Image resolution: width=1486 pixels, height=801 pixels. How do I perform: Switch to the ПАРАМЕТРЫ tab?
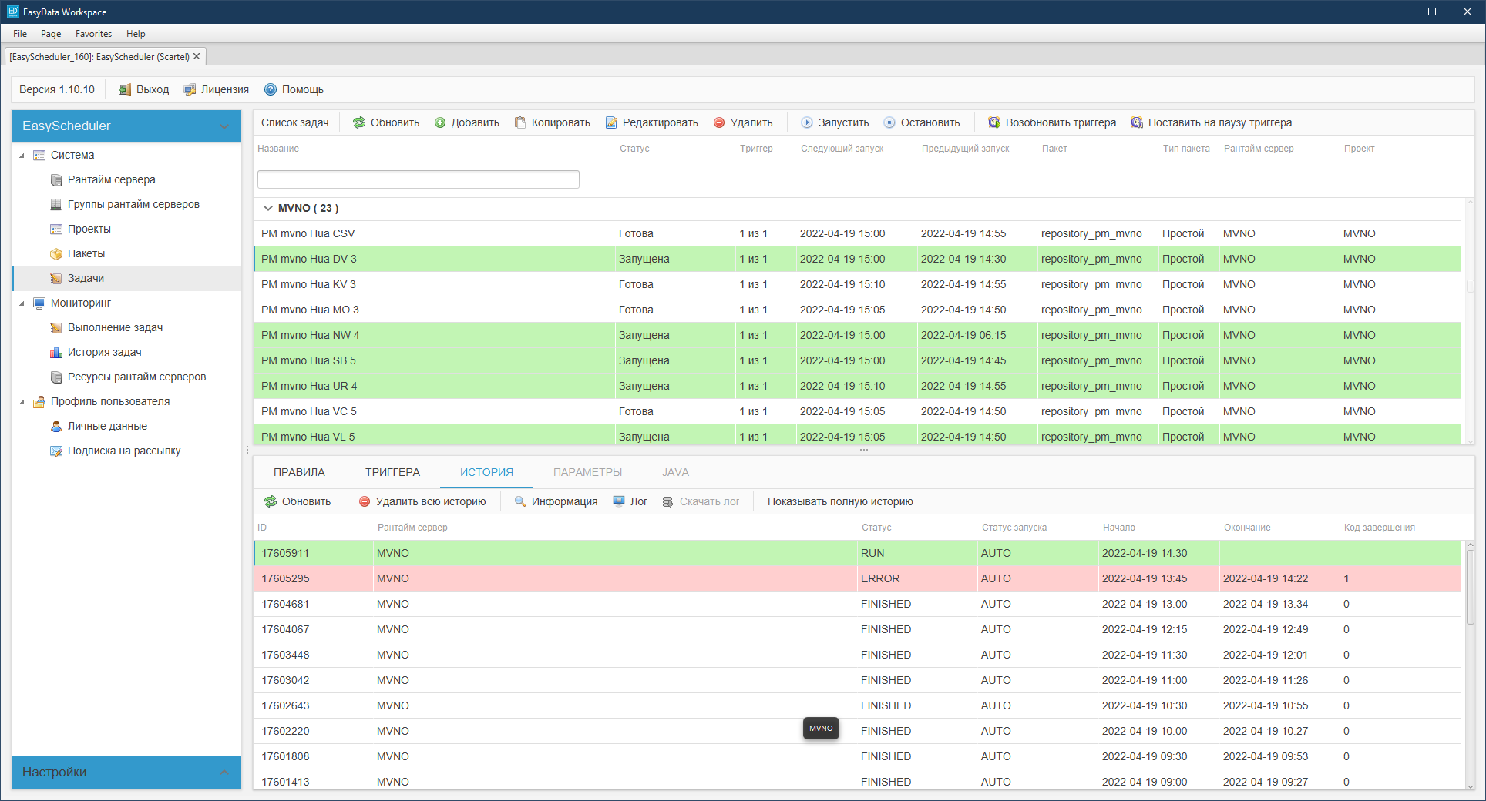(587, 472)
